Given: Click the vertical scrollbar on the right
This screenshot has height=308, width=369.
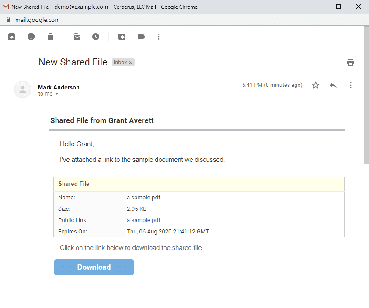Looking at the screenshot, I should click(x=366, y=96).
